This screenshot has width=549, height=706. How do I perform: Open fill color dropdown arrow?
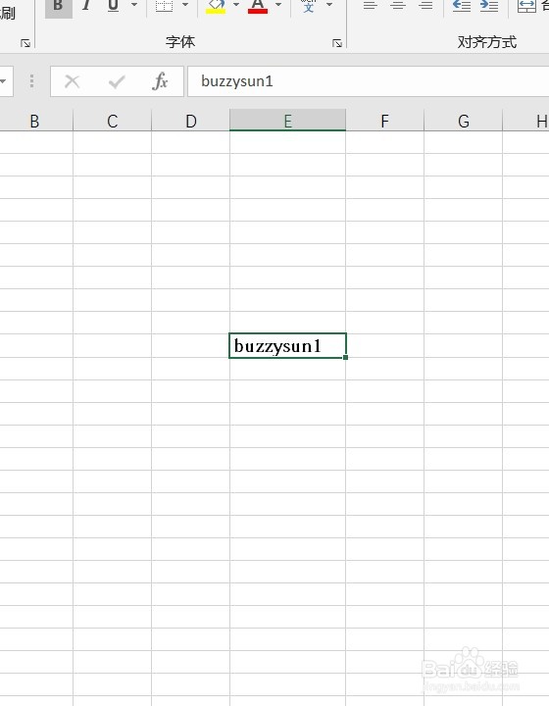(x=236, y=5)
